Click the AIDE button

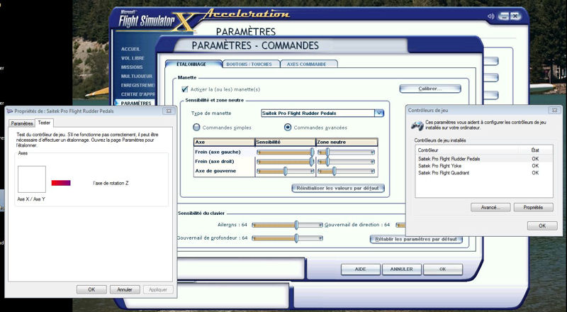point(361,269)
